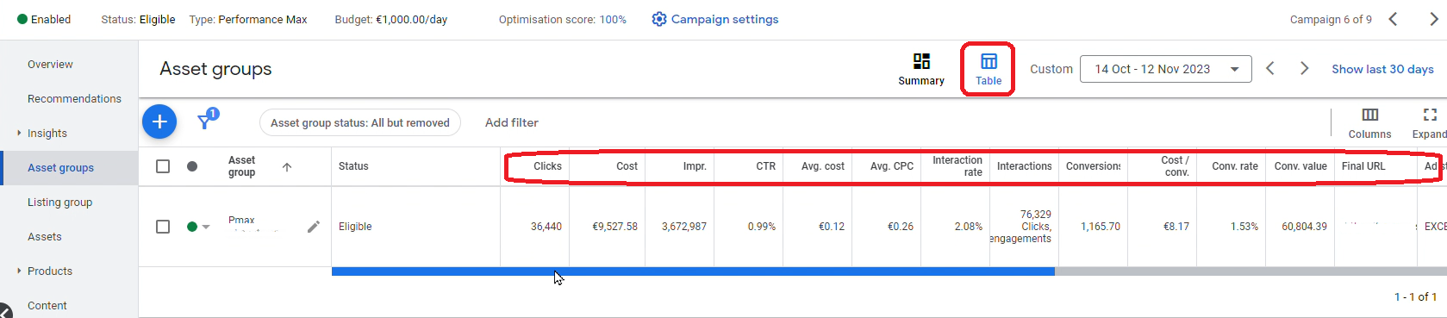Open Content in the sidebar
The height and width of the screenshot is (318, 1447).
pos(47,305)
